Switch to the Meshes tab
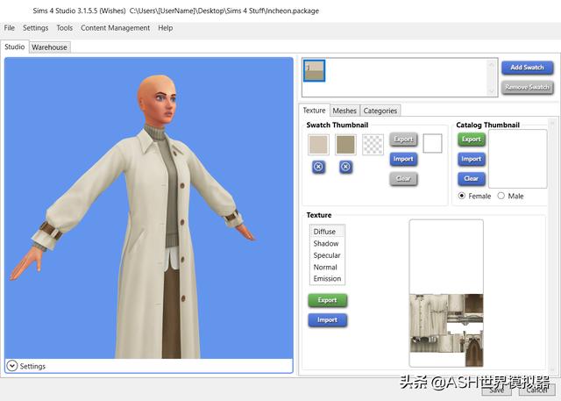561x401 pixels. [x=344, y=111]
